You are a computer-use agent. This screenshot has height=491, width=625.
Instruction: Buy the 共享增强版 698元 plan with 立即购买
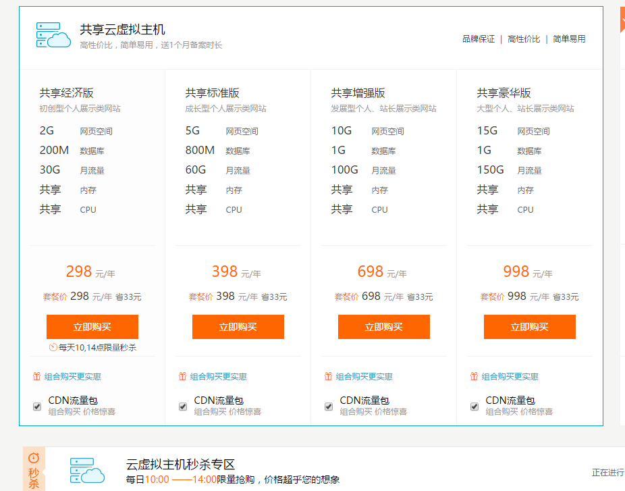tap(384, 327)
